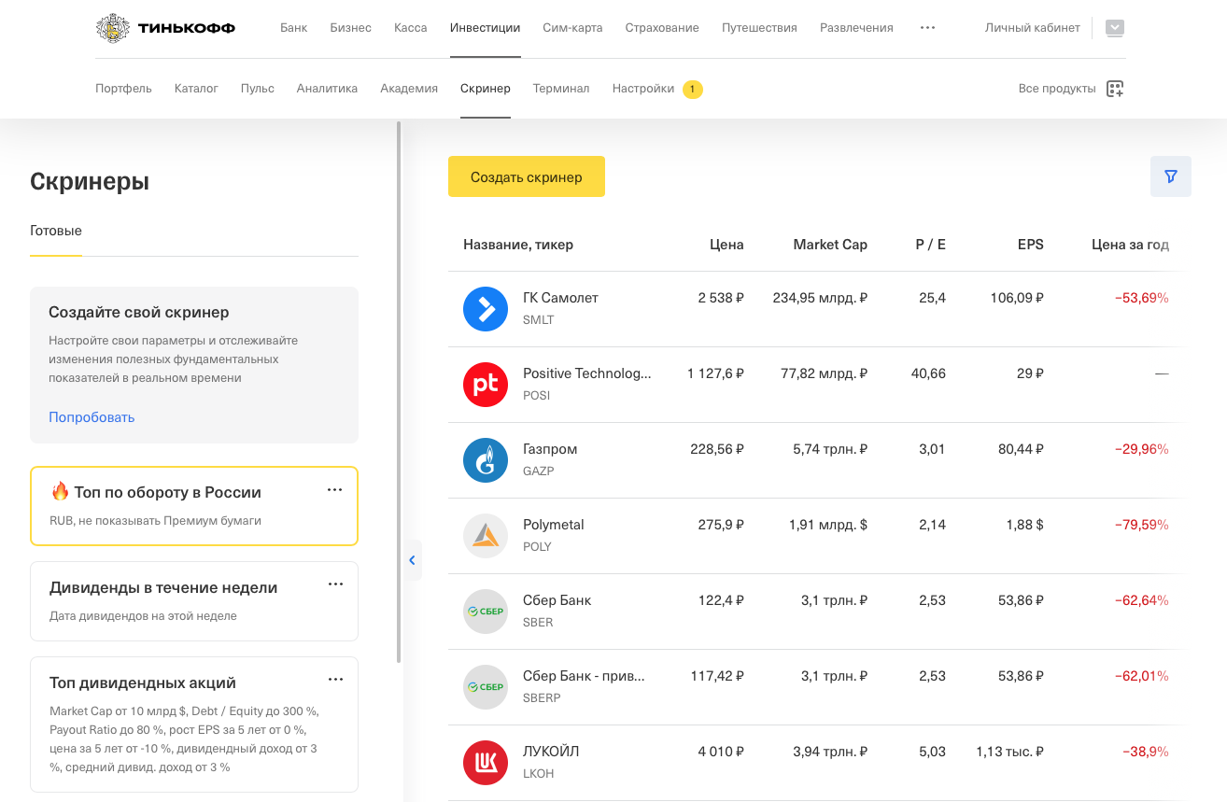Open the filter funnel icon
The width and height of the screenshot is (1227, 802).
click(1171, 176)
